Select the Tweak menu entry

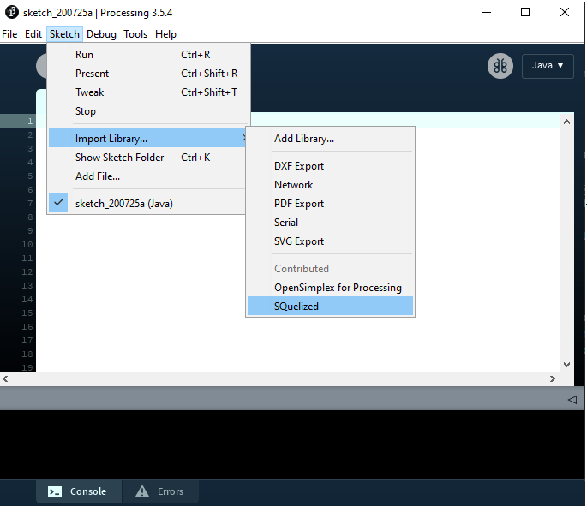(148, 92)
